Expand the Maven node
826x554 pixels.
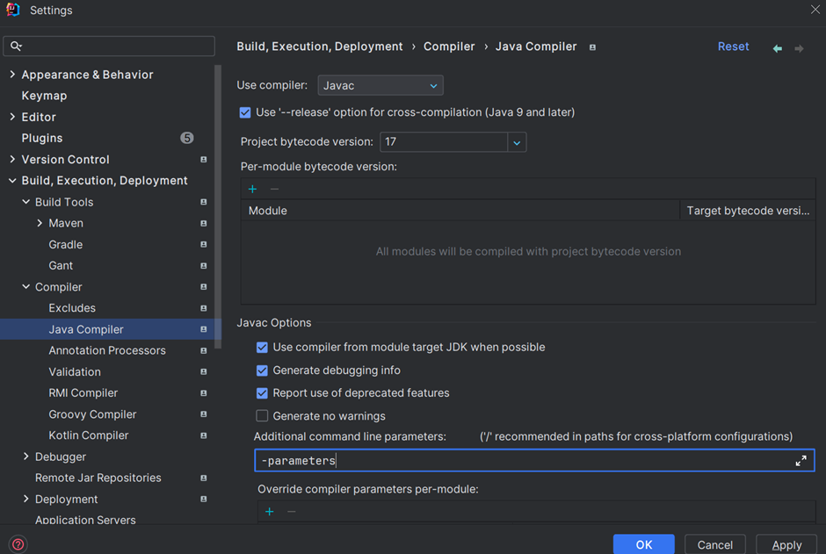point(40,224)
